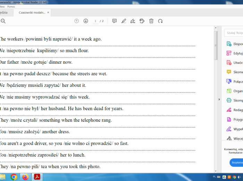Viewport: 243px width, 181px height.
Task: Click the blue Bezpłatna trial button
Action: coord(236,163)
